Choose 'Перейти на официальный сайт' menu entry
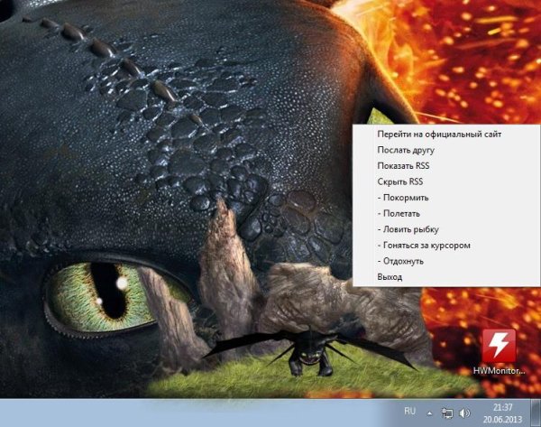The image size is (541, 427). pos(446,134)
